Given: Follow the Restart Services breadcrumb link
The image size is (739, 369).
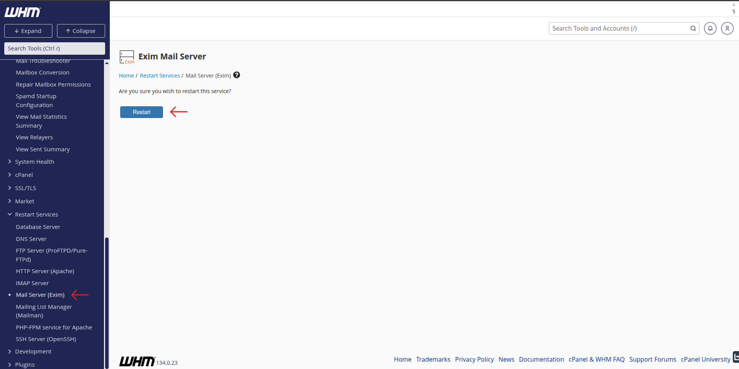Looking at the screenshot, I should pos(160,76).
